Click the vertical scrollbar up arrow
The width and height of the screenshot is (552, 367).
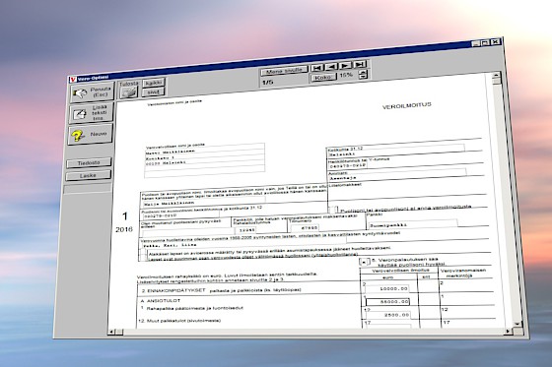(x=496, y=75)
